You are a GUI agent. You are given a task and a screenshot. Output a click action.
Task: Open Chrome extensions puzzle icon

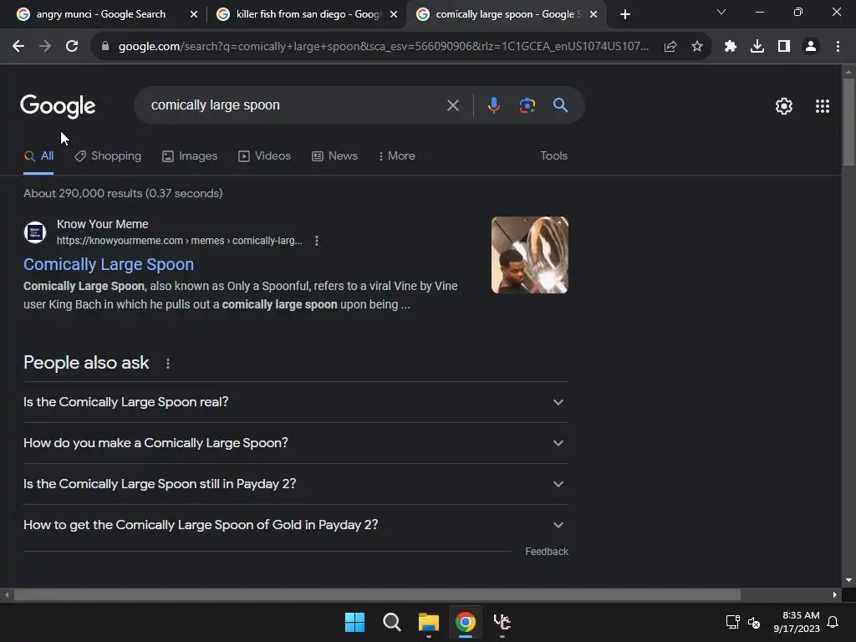click(731, 47)
